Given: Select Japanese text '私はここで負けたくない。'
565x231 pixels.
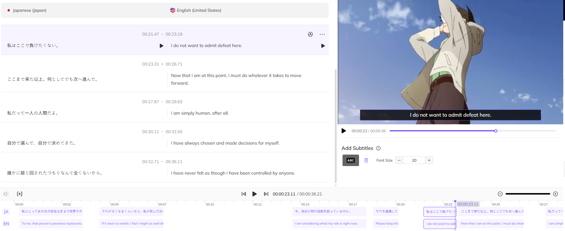Looking at the screenshot, I should pyautogui.click(x=33, y=46).
